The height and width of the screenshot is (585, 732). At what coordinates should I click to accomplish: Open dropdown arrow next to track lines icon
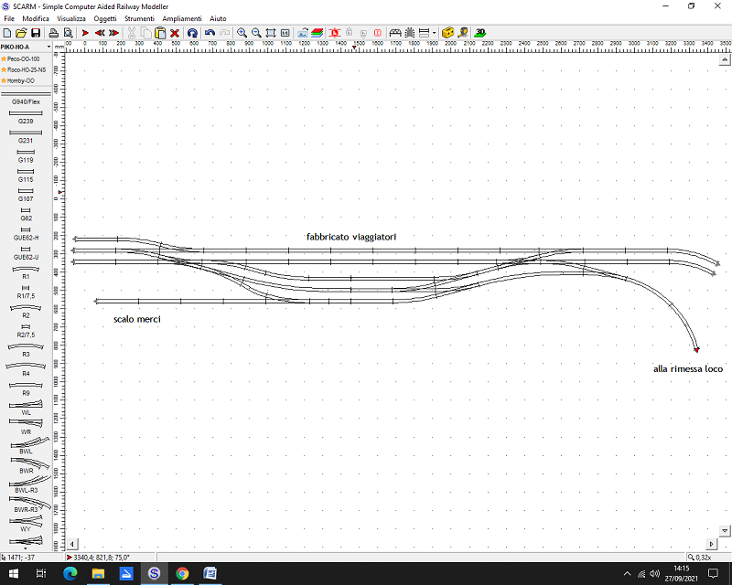point(434,33)
